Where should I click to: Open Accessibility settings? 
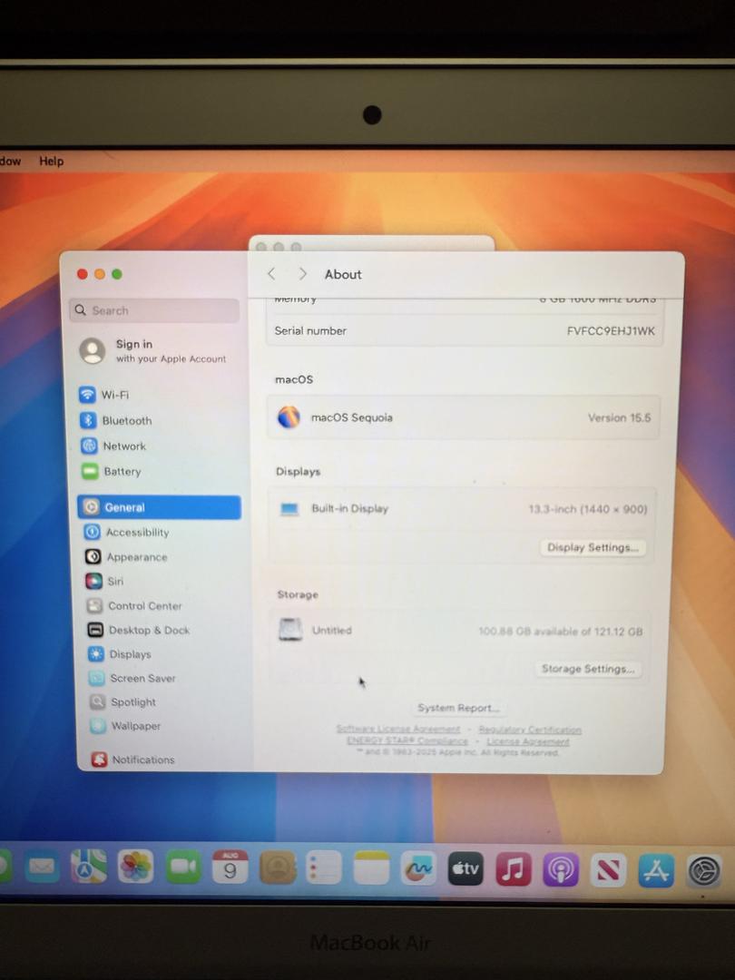pos(127,533)
